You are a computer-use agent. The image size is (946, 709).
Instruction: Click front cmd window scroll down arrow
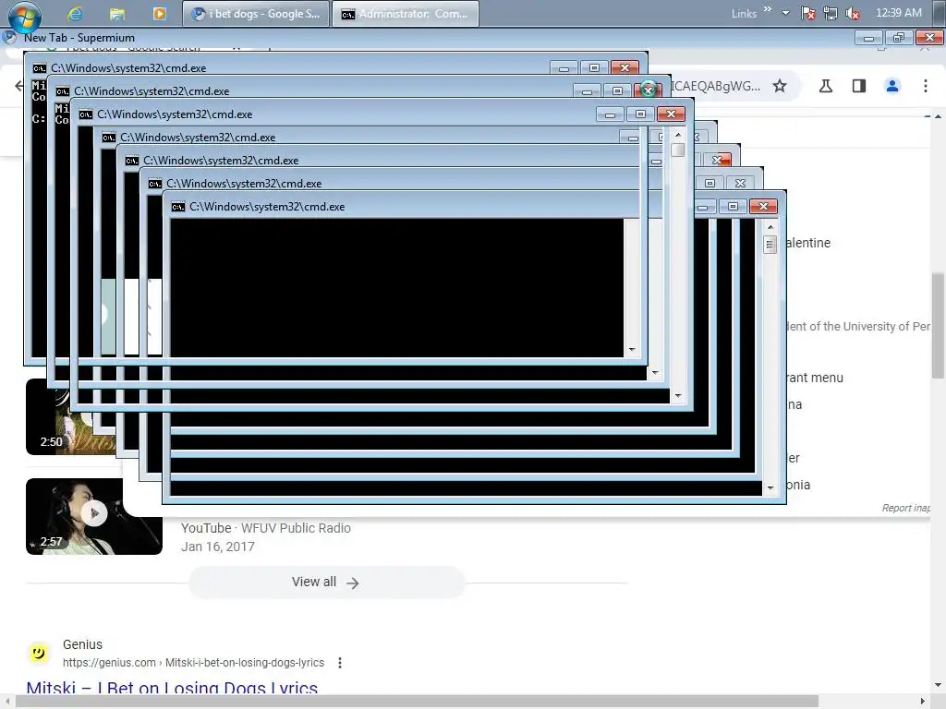[x=770, y=487]
